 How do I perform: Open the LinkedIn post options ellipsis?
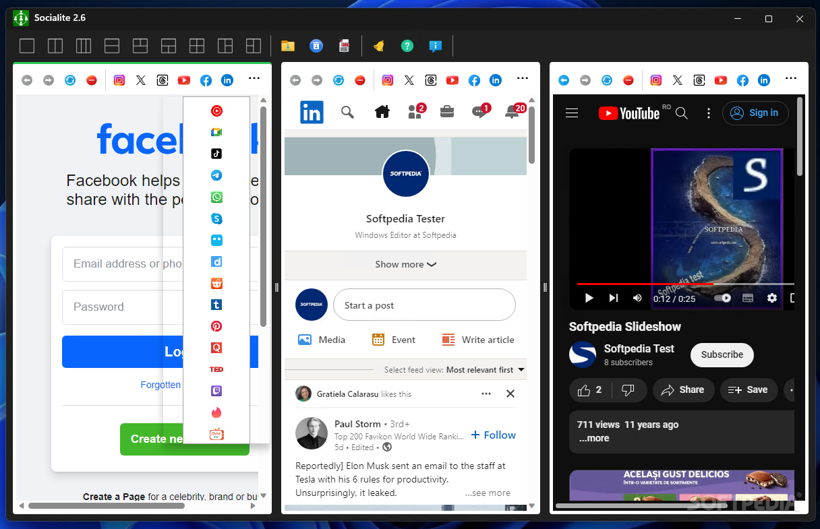click(486, 394)
